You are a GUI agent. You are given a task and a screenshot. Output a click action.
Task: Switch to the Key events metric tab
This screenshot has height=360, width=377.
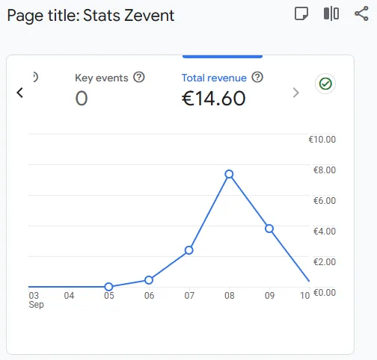tap(110, 88)
